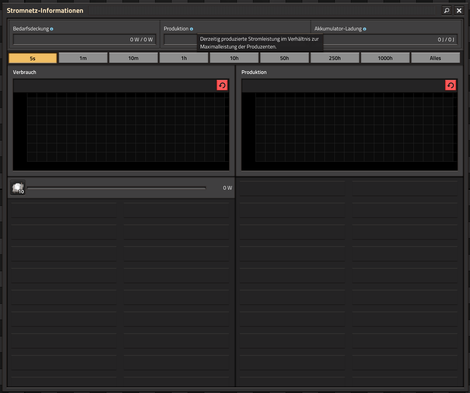This screenshot has width=470, height=393.
Task: Pick the 1000h time range
Action: [x=385, y=58]
